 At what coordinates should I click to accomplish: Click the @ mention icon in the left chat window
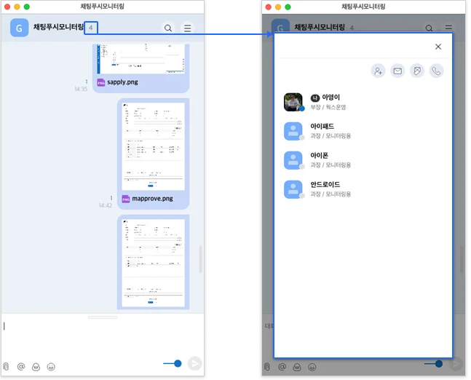21,367
